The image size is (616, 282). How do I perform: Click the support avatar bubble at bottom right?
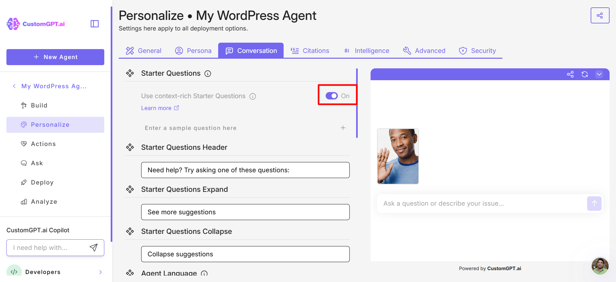(600, 266)
